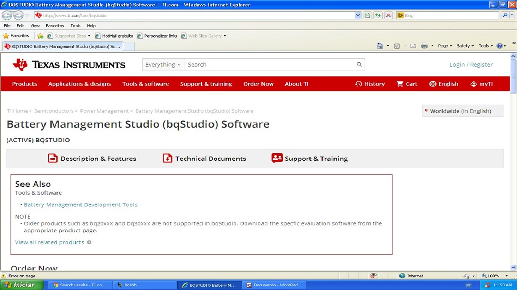Open the Tools command bar dropdown
This screenshot has height=290, width=517.
point(485,46)
